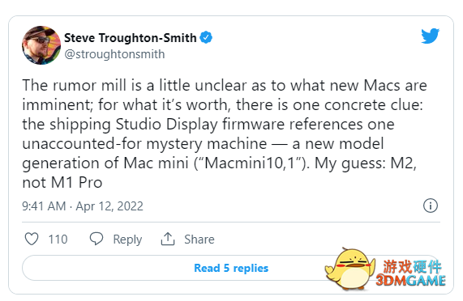Image resolution: width=463 pixels, height=301 pixels.
Task: Select the Share label
Action: click(199, 240)
